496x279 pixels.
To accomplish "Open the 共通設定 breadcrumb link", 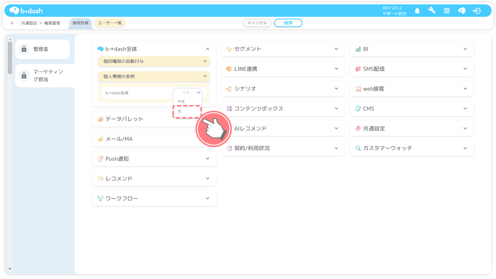I will 29,23.
